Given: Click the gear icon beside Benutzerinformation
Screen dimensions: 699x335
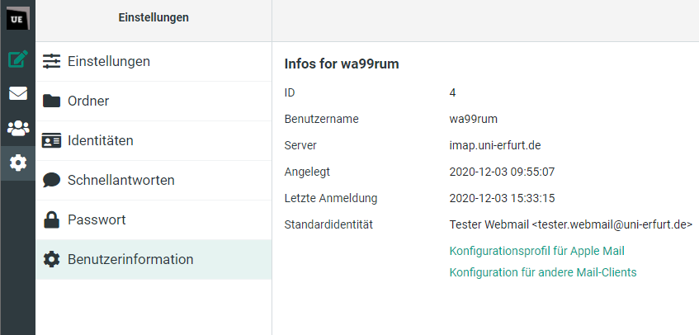Looking at the screenshot, I should 52,259.
